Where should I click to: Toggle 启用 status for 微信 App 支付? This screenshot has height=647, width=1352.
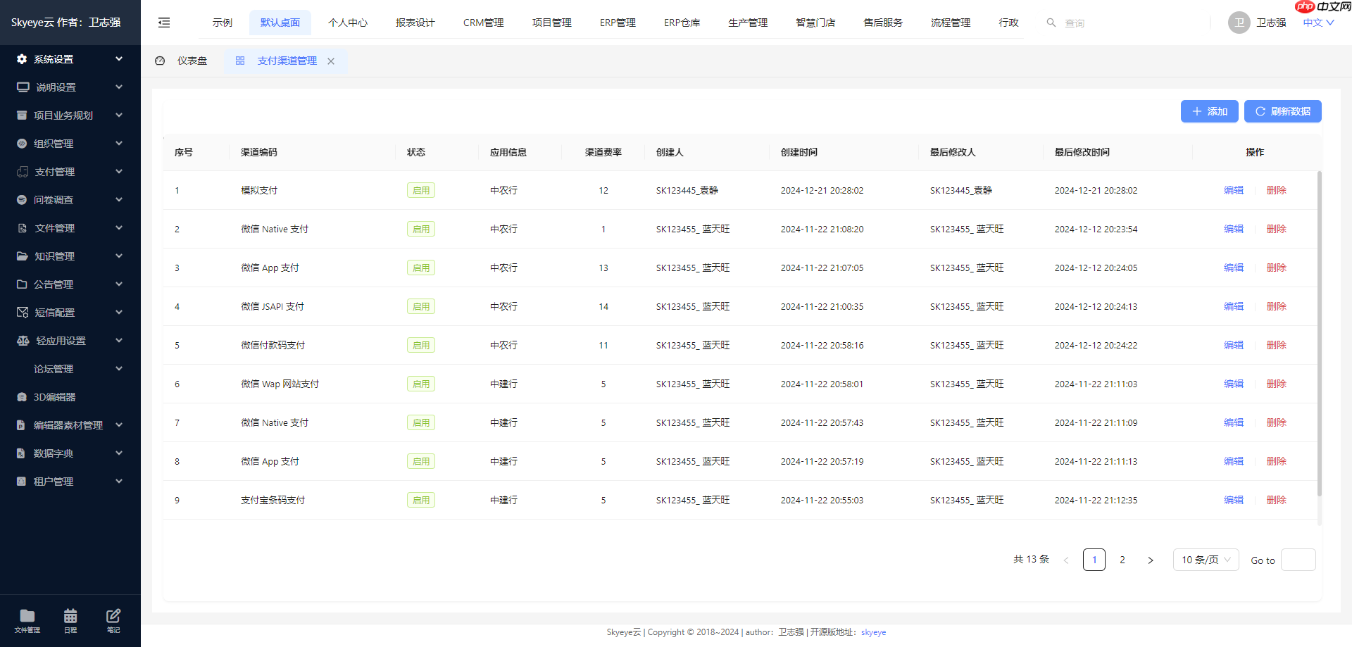click(420, 268)
